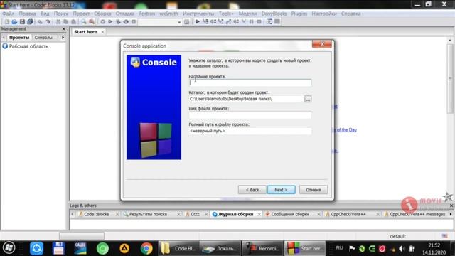455x256 pixels.
Task: Select the Проекты management tab
Action: pyautogui.click(x=19, y=38)
